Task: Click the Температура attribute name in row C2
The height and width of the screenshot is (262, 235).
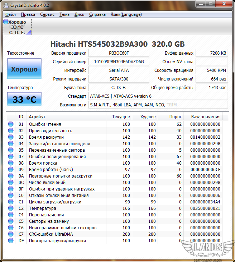Action: coord(43,208)
